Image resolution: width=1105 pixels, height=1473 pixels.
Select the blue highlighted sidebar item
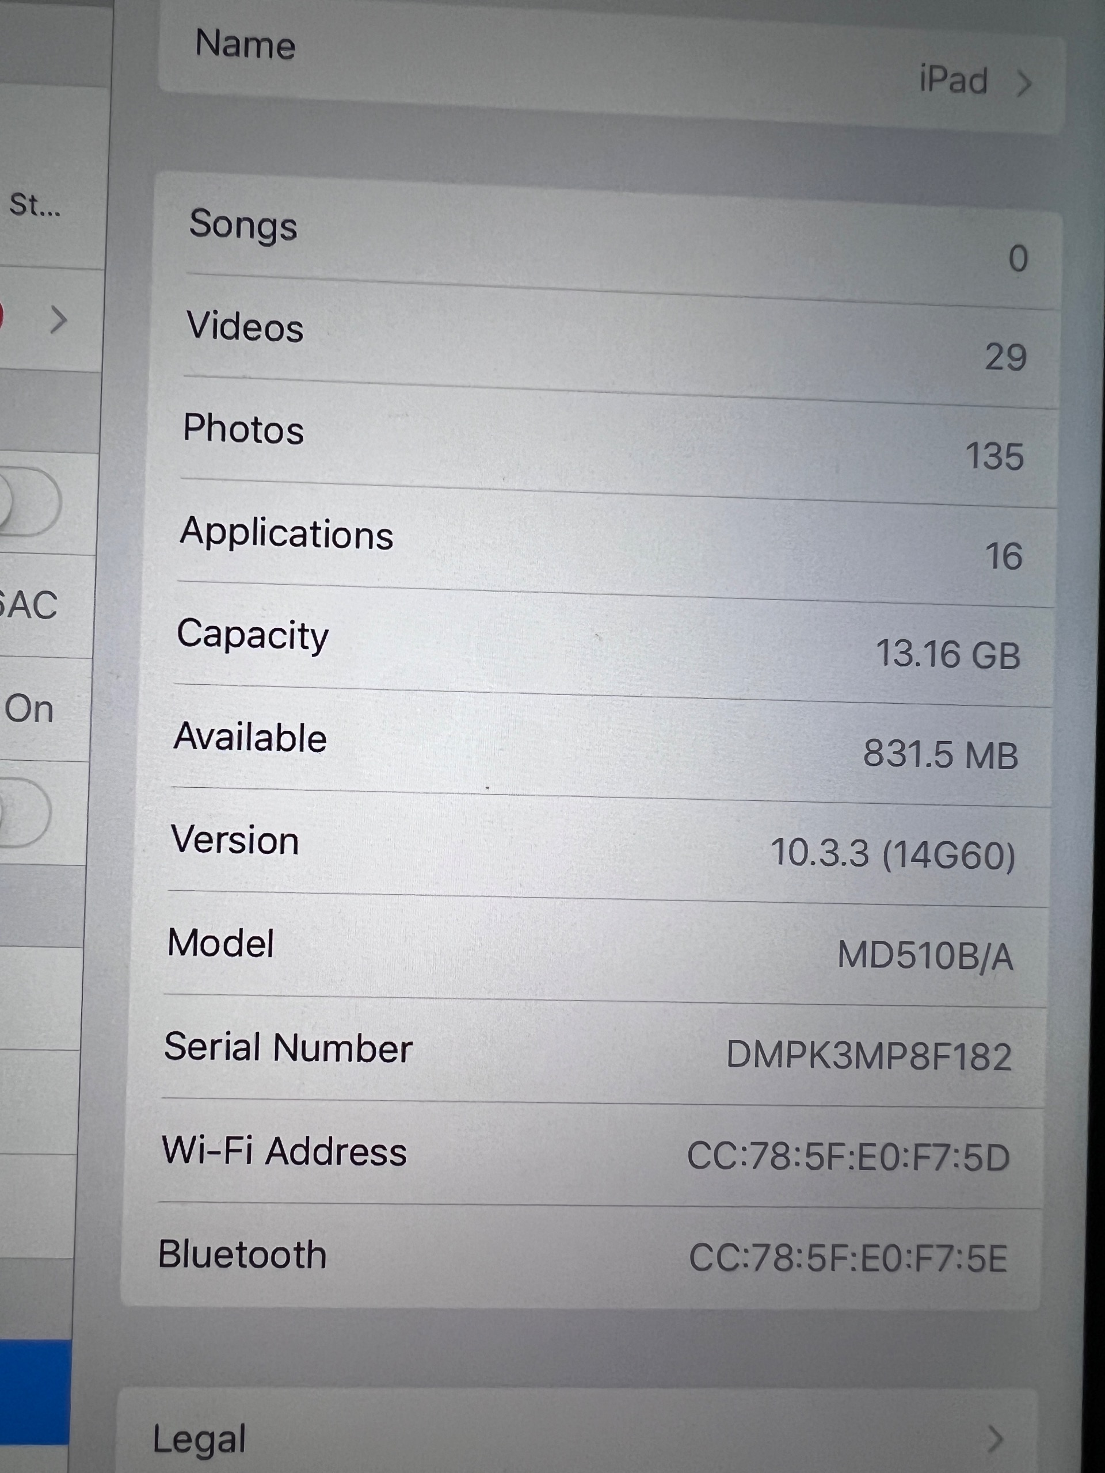pyautogui.click(x=35, y=1393)
